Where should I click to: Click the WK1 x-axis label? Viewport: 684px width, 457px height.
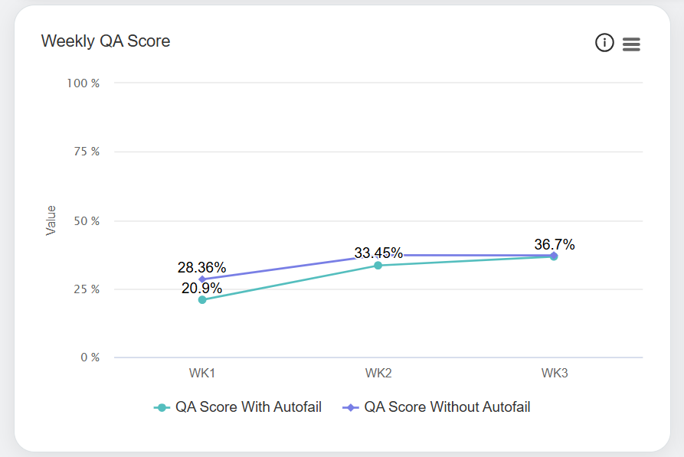(202, 374)
